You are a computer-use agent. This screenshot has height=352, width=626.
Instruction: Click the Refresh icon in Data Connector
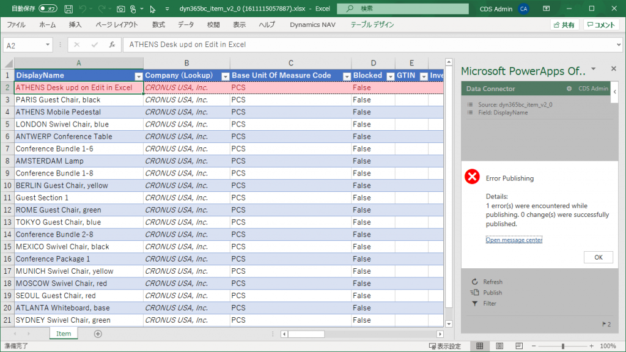tap(474, 282)
